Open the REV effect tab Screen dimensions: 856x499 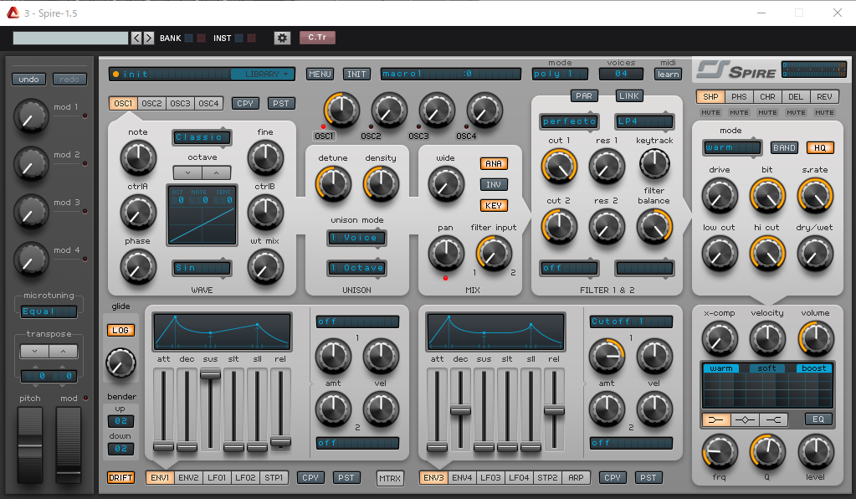point(824,96)
